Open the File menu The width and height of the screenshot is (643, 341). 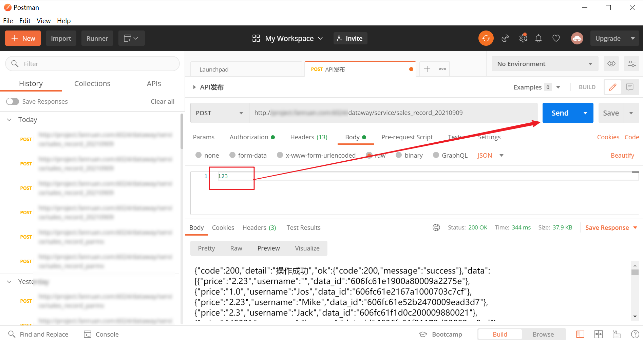point(8,21)
